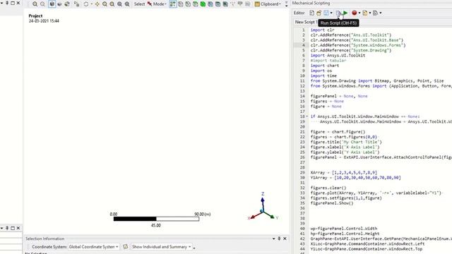
Task: Select the New Script 1 tab
Action: coord(306,22)
